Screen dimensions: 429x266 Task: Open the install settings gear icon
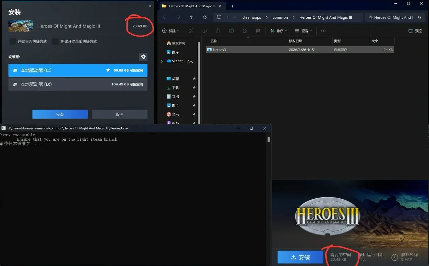pos(143,57)
